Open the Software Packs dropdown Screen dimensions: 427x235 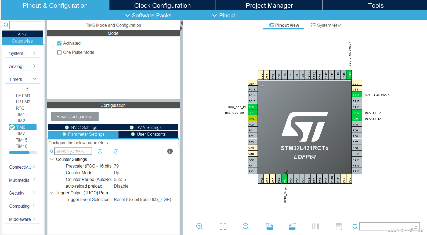click(148, 16)
